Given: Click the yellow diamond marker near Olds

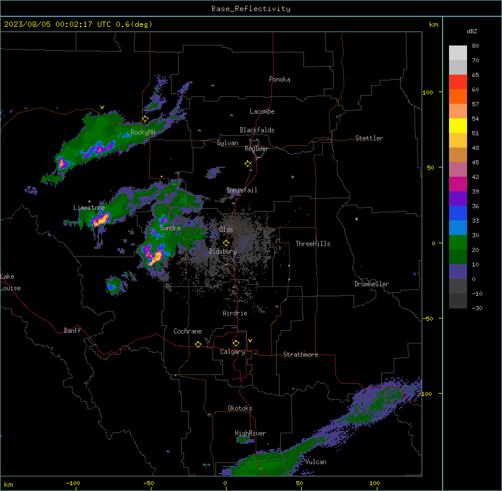Looking at the screenshot, I should [226, 243].
